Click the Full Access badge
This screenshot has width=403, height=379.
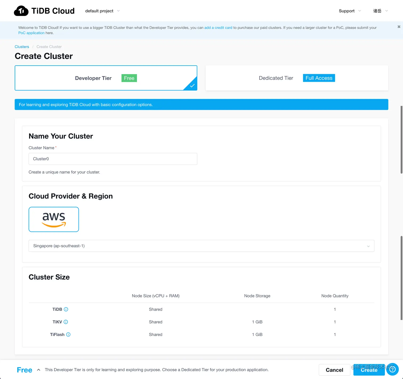pos(319,78)
